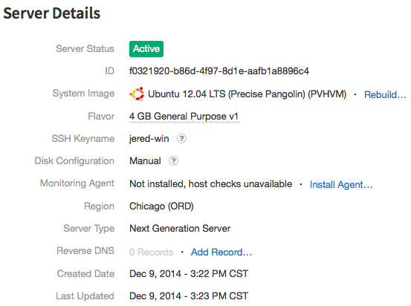
Task: Click Add Record... for Reverse DNS
Action: pos(221,252)
